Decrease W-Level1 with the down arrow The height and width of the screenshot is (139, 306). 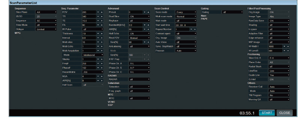pos(284,51)
